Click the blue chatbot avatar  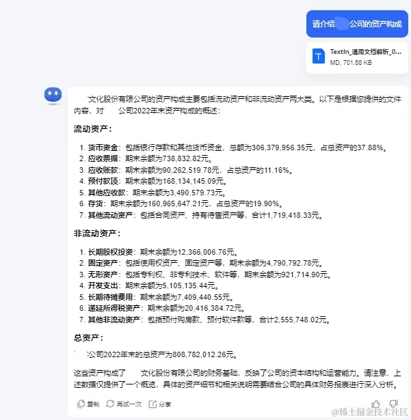coord(53,95)
